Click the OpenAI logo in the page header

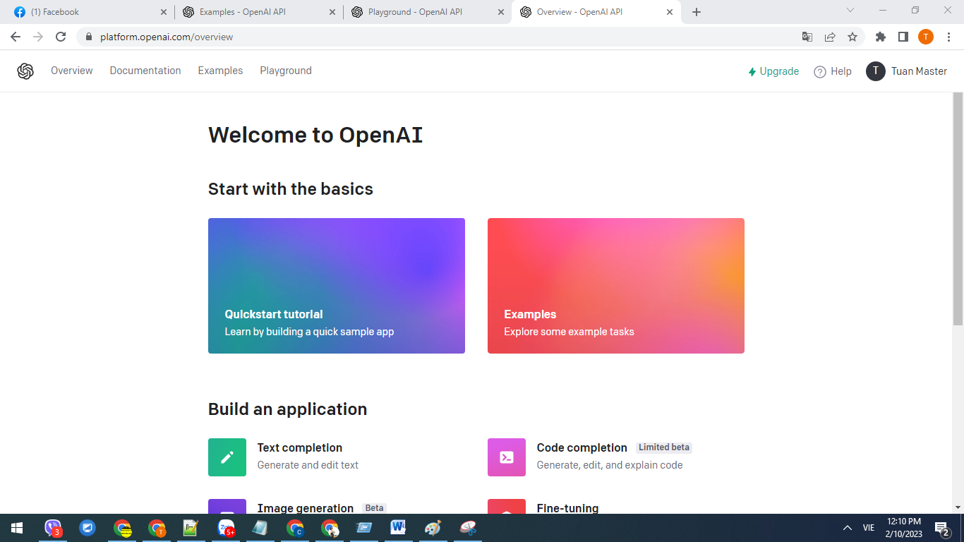25,71
